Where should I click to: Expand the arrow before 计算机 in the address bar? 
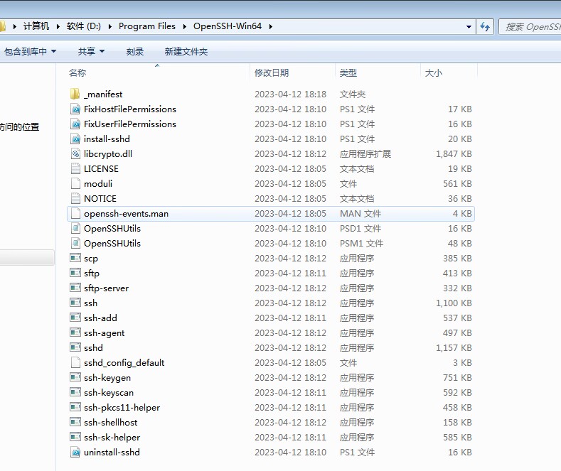[15, 26]
